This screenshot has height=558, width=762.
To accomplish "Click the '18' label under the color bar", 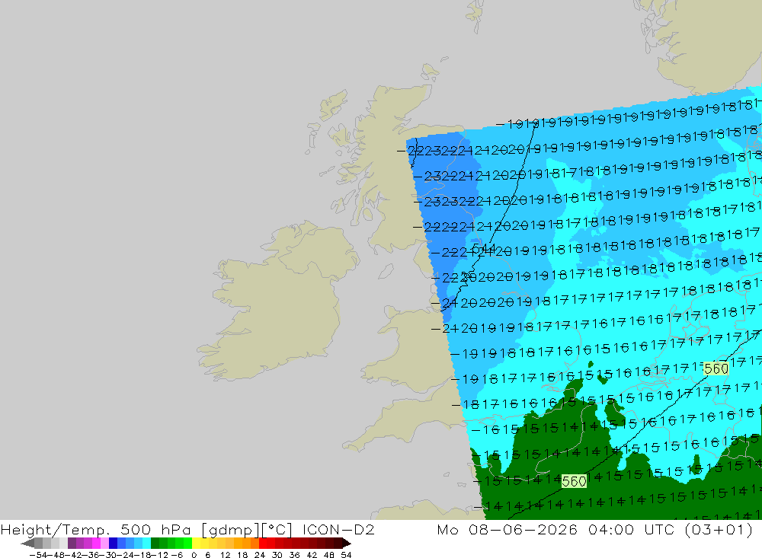I will [x=242, y=555].
